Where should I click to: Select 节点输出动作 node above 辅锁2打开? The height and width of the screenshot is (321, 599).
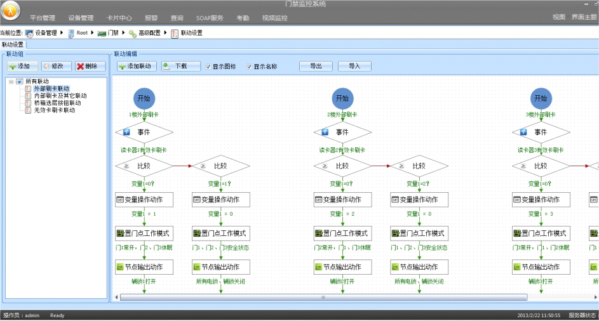(x=342, y=267)
